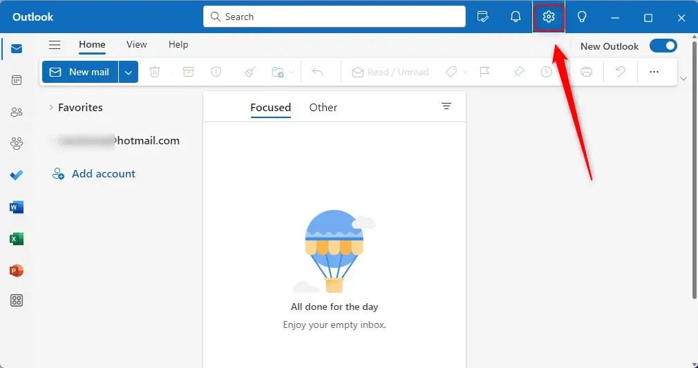Click in the Search box
Screen dimensions: 698x368
(334, 17)
